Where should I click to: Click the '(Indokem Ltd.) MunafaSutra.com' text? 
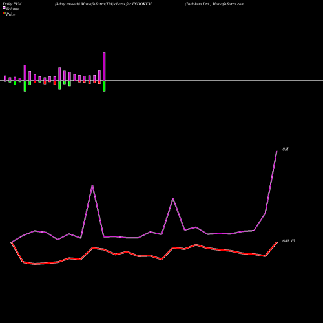[214, 4]
